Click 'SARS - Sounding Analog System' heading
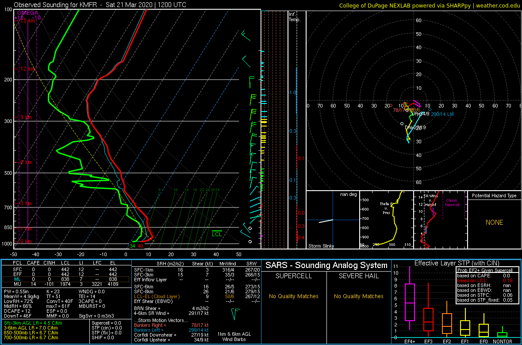The height and width of the screenshot is (345, 522). (326, 266)
